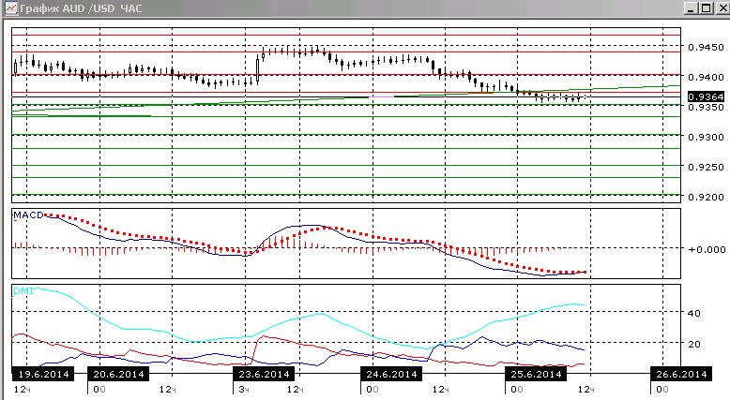Click the tall white candlestick on 23.6.2014
The height and width of the screenshot is (400, 730).
[257, 69]
